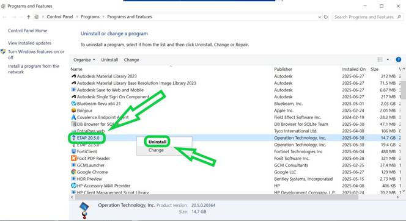This screenshot has height=221, width=406.
Task: Click the Foxit PDF Reader icon
Action: tap(73, 158)
